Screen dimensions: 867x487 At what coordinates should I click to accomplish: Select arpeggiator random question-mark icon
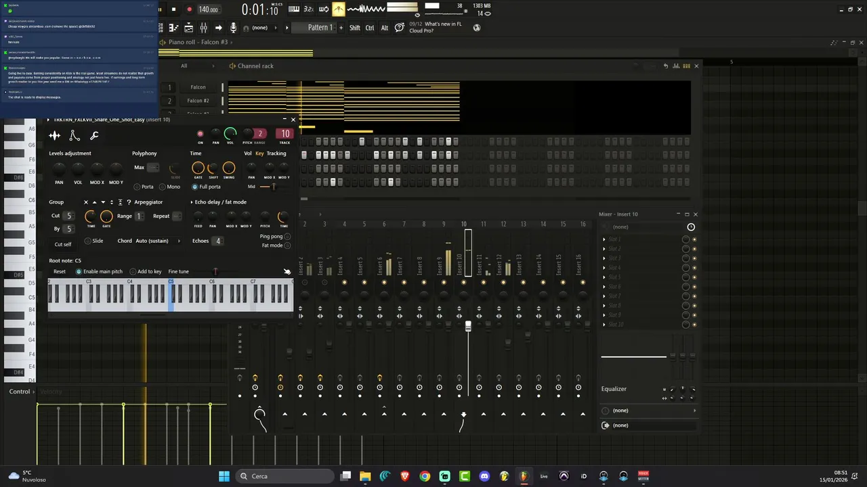(x=129, y=202)
